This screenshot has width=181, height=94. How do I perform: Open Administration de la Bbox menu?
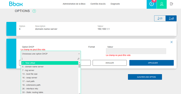[74, 4]
